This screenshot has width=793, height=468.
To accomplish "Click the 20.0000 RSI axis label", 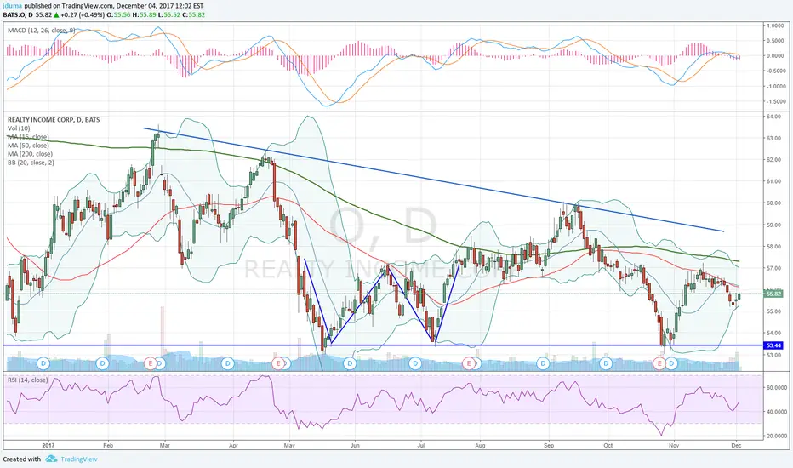I will (x=776, y=436).
